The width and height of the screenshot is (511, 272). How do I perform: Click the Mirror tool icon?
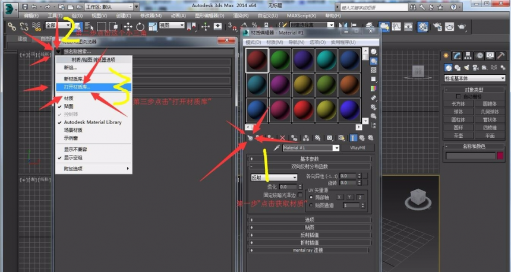pyautogui.click(x=342, y=26)
